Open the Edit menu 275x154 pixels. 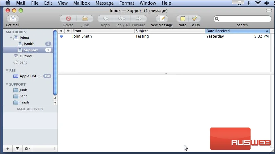pyautogui.click(x=48, y=3)
